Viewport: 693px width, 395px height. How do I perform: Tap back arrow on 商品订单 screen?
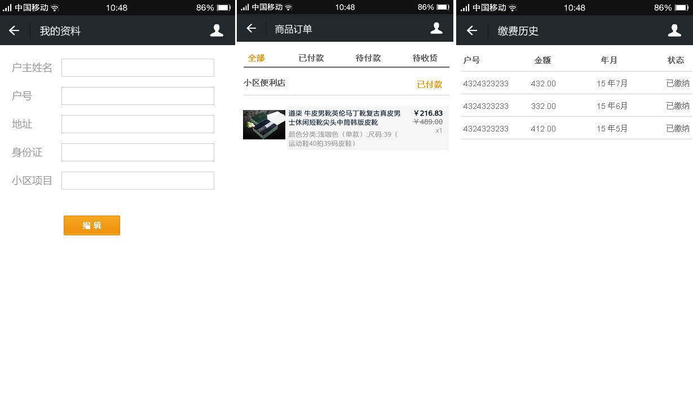click(x=251, y=29)
